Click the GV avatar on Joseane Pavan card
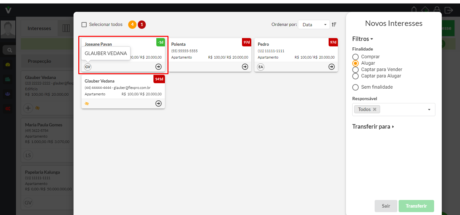460x215 pixels. (88, 67)
